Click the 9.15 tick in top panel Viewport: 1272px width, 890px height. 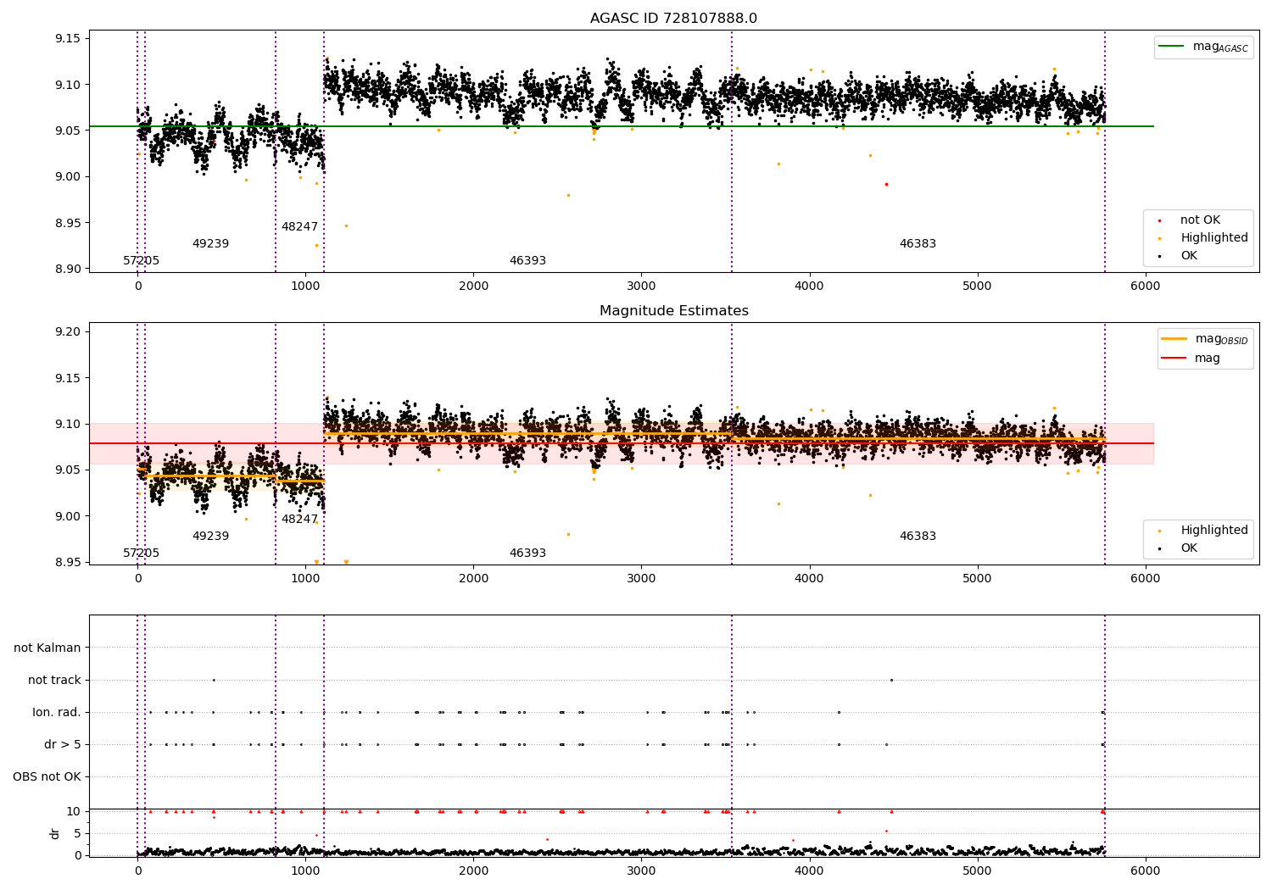pyautogui.click(x=68, y=39)
